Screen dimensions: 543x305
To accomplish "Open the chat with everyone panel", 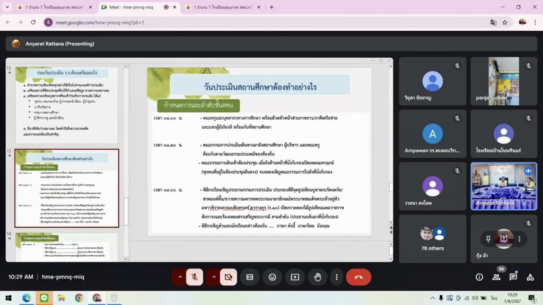I will pyautogui.click(x=513, y=277).
